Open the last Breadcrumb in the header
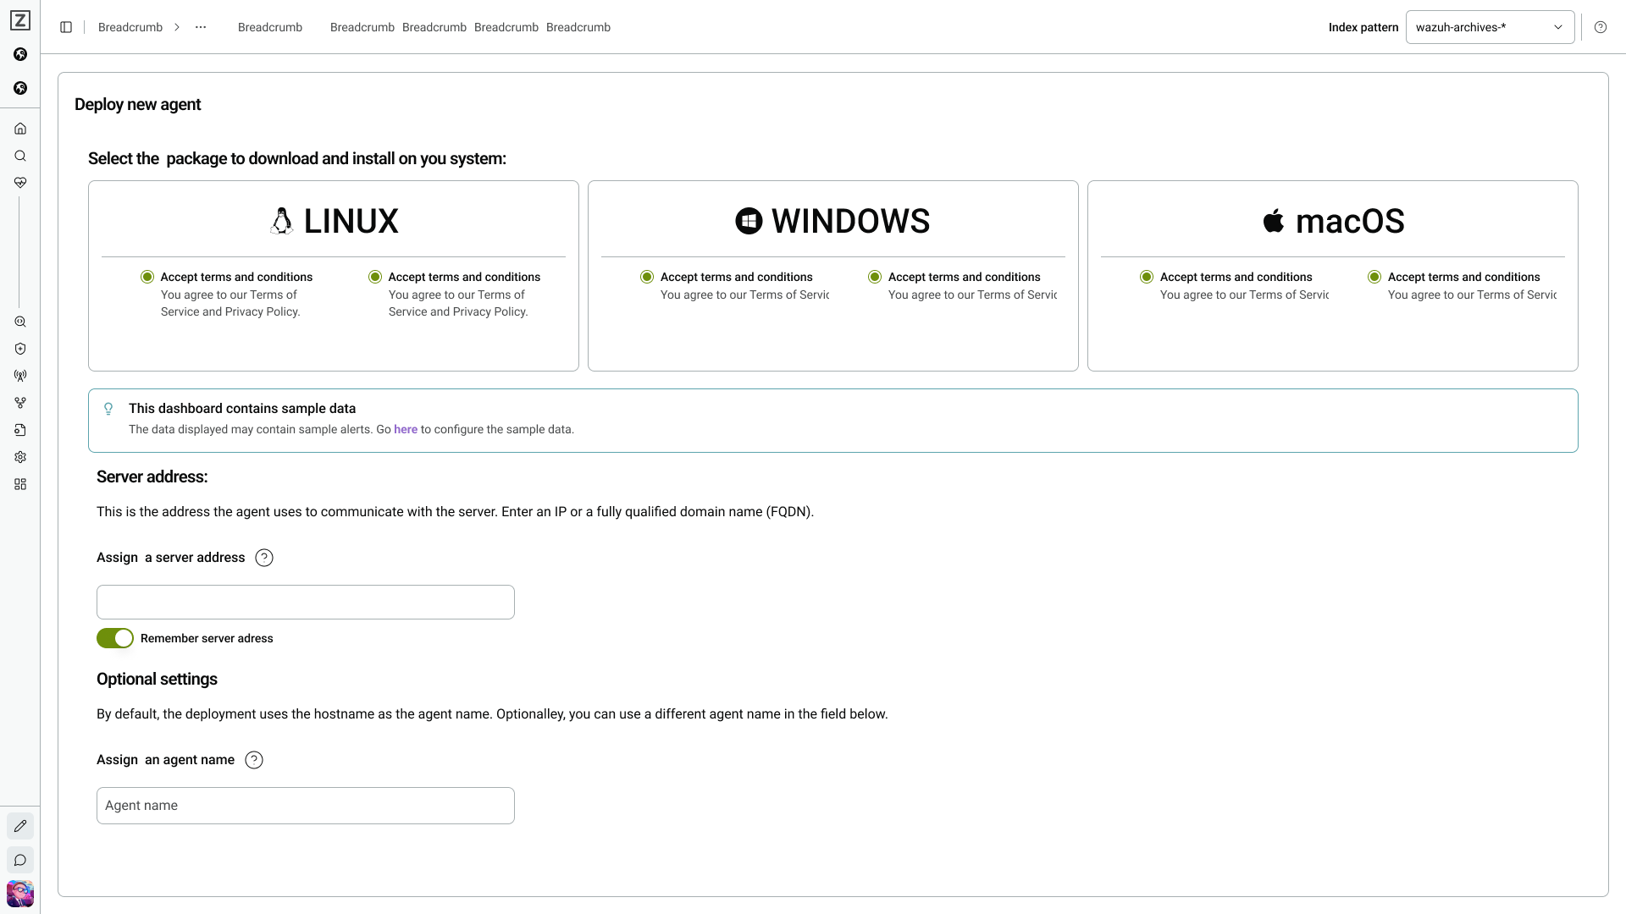Viewport: 1626px width, 914px height. tap(578, 27)
